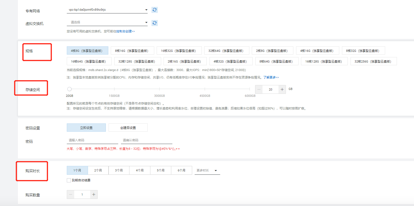This screenshot has height=206, width=414.
Task: Decrease 购买数量 with minus button
Action: (x=71, y=194)
